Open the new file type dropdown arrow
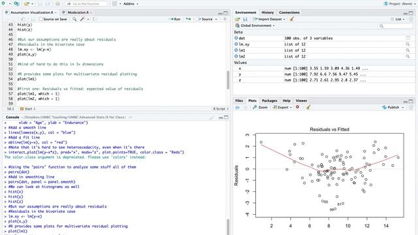 coord(10,4)
